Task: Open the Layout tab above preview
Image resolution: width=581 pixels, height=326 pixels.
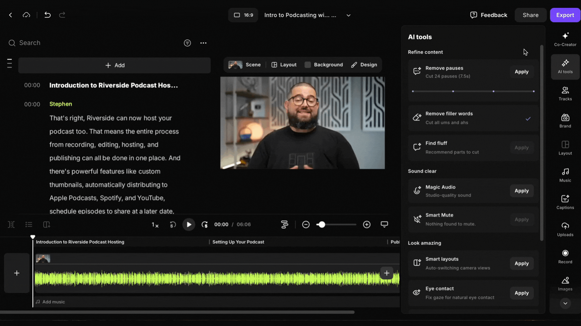Action: pos(284,65)
